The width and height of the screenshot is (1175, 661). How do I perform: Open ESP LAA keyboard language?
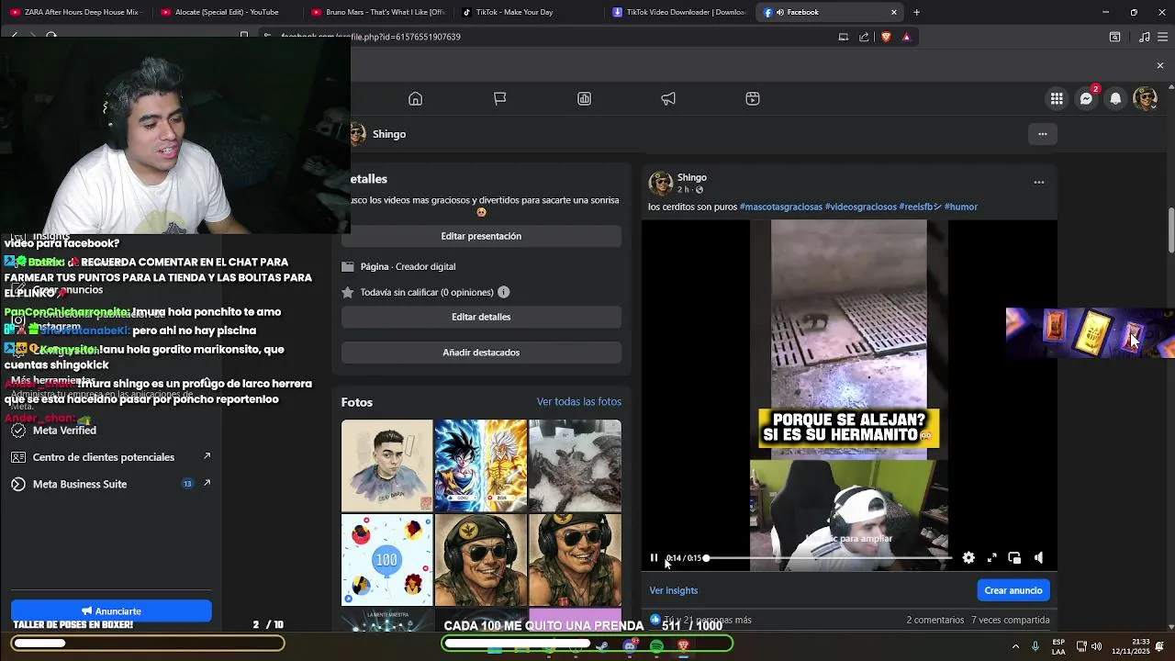click(x=1058, y=646)
